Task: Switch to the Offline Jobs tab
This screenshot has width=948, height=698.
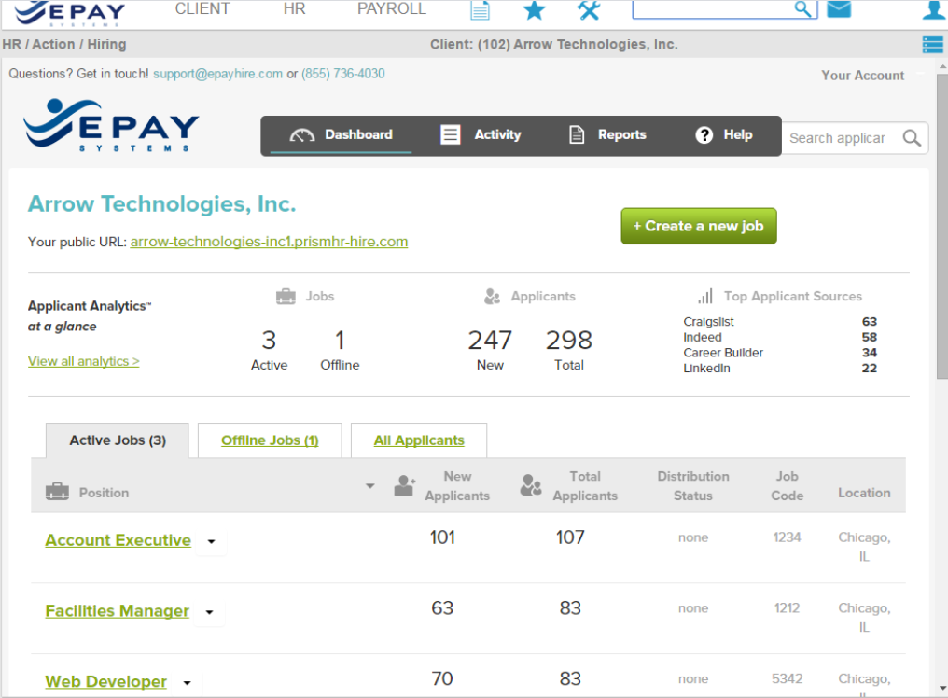Action: click(269, 440)
